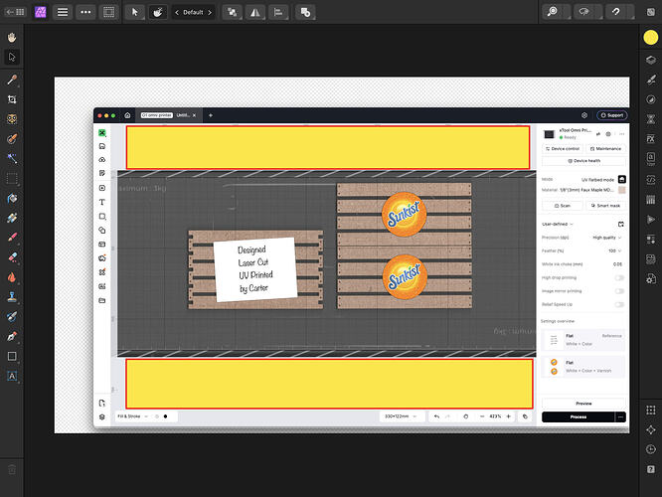Open the alignment options dropdown
This screenshot has height=497, width=662.
(x=278, y=12)
